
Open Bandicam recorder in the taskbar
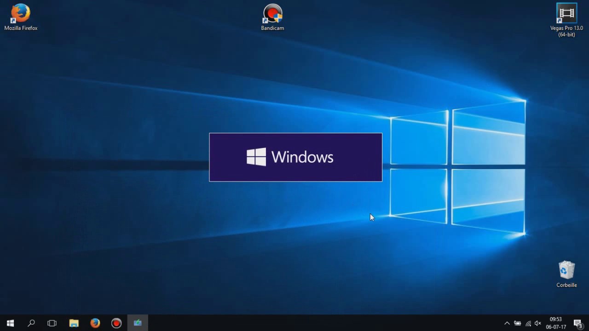pyautogui.click(x=116, y=323)
